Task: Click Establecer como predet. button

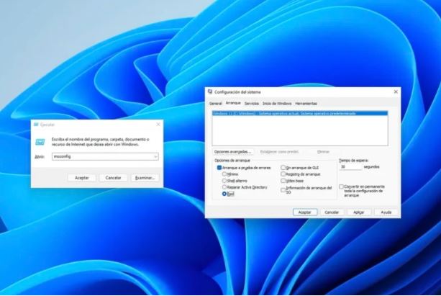Action: [x=279, y=152]
